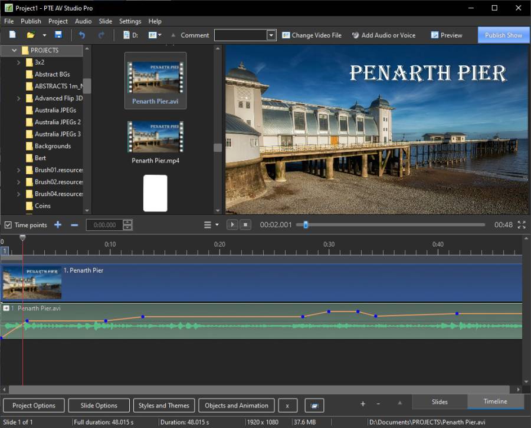Open Objects and Animation editor

tap(236, 406)
